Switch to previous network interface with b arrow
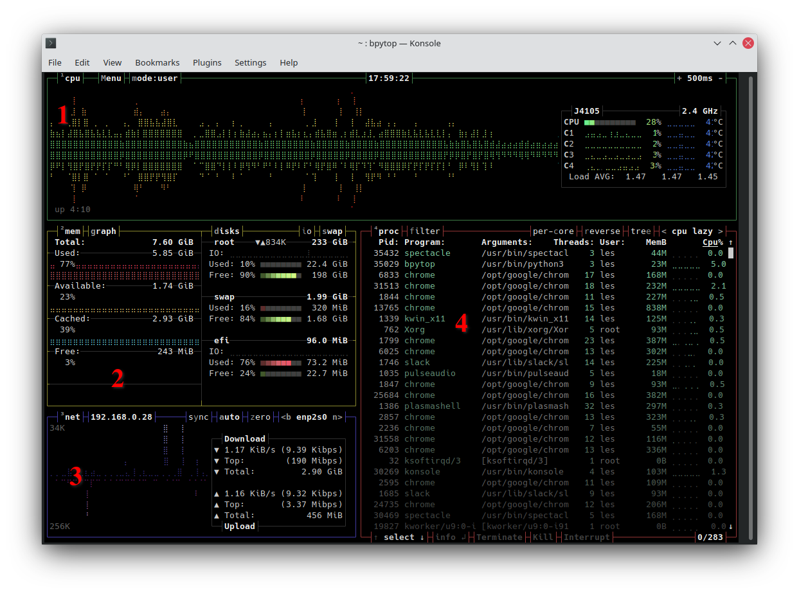This screenshot has width=799, height=594. tap(284, 417)
